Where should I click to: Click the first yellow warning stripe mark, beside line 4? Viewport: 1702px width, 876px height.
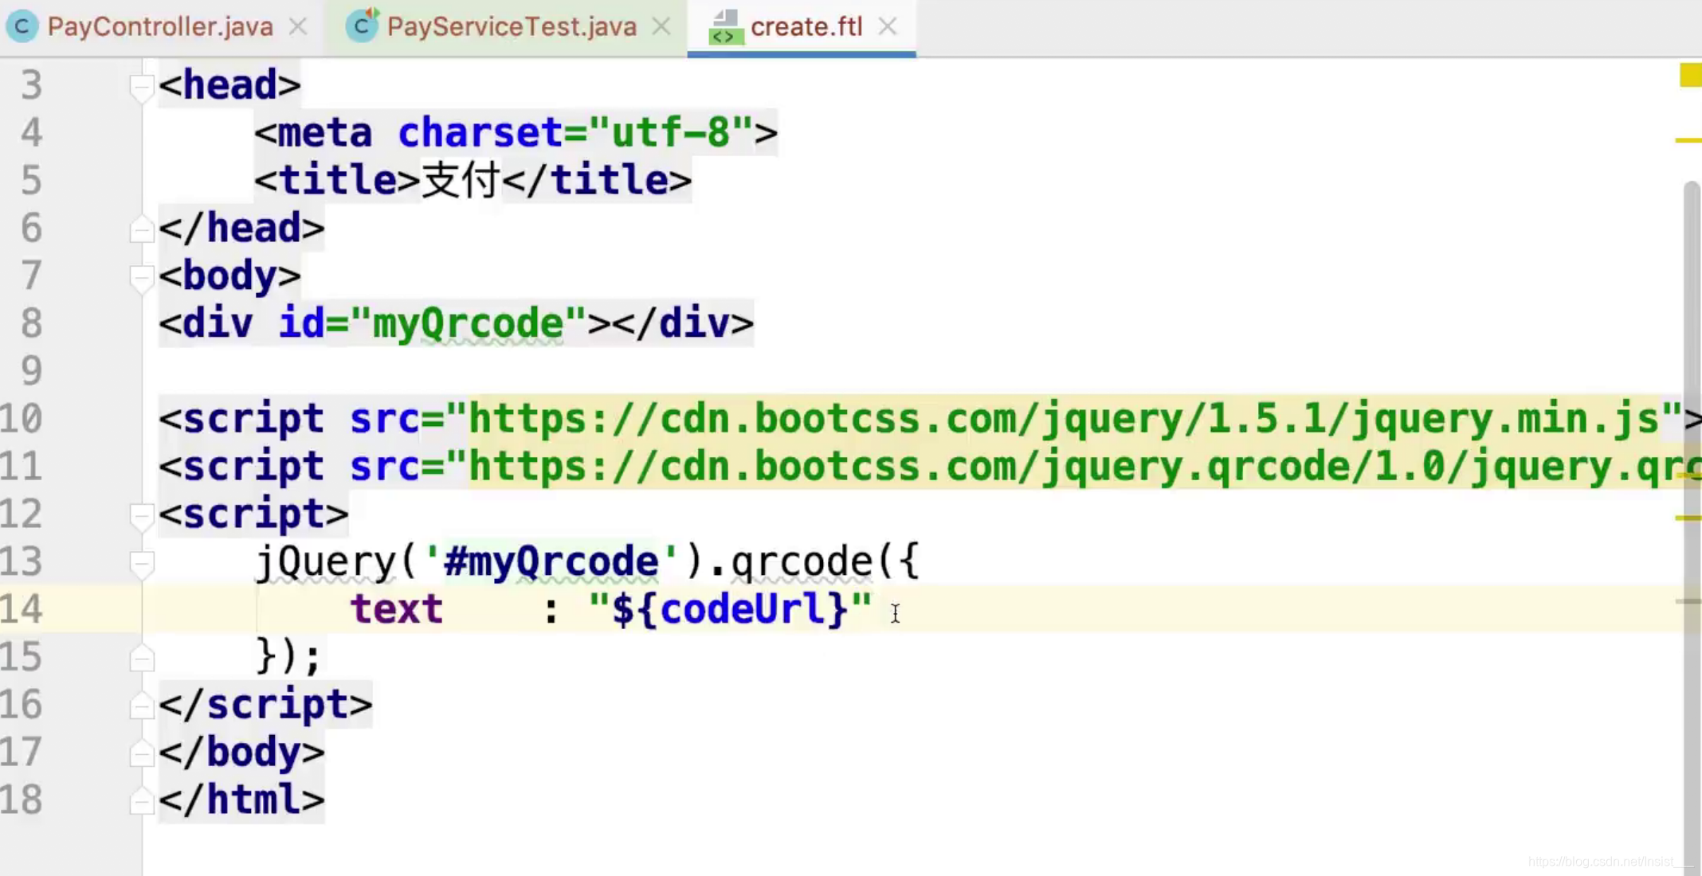[1688, 140]
